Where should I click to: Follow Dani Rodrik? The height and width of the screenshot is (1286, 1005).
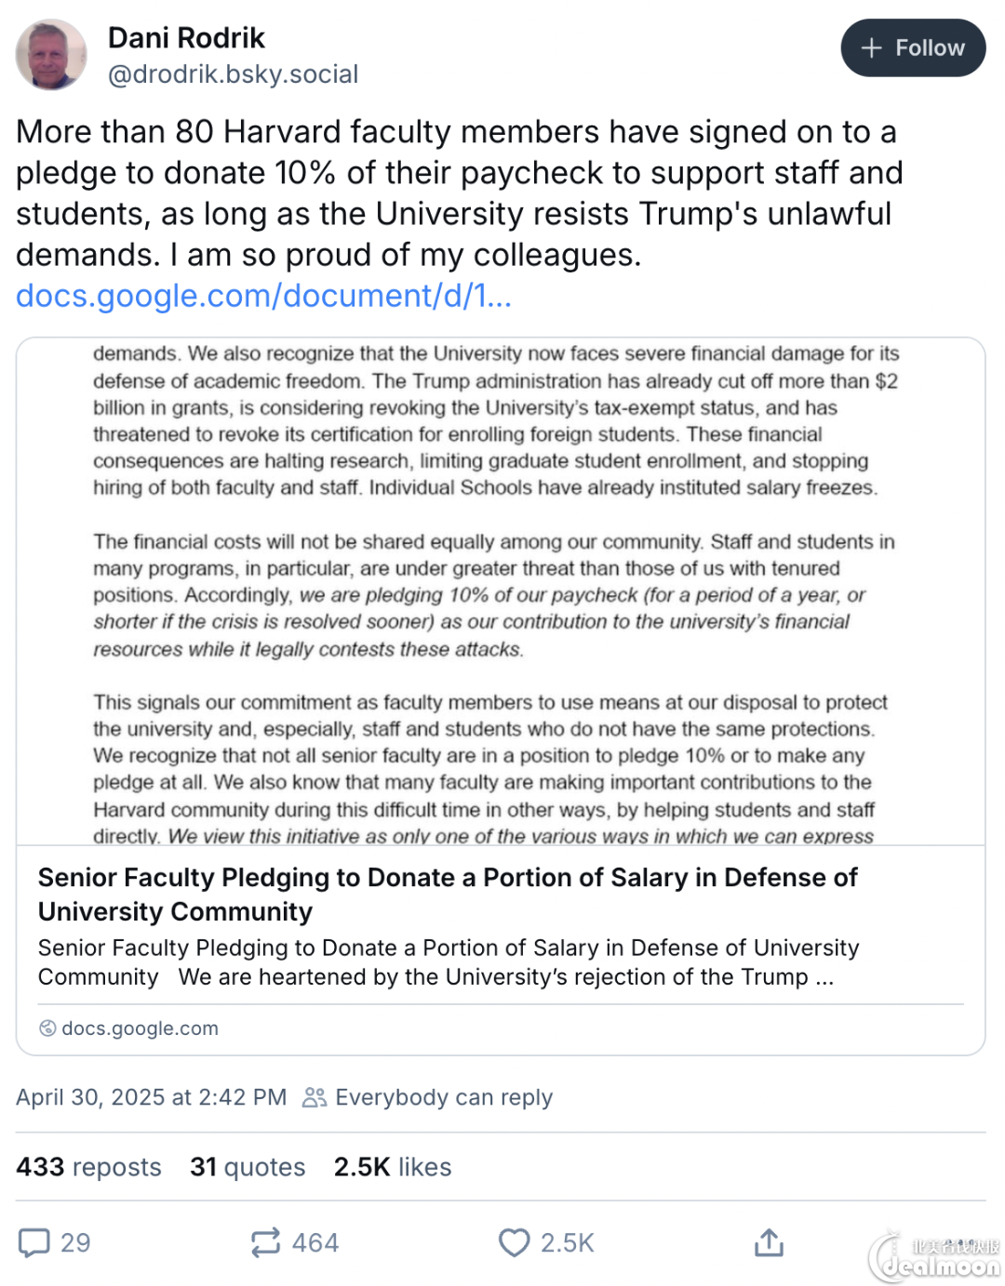tap(913, 47)
